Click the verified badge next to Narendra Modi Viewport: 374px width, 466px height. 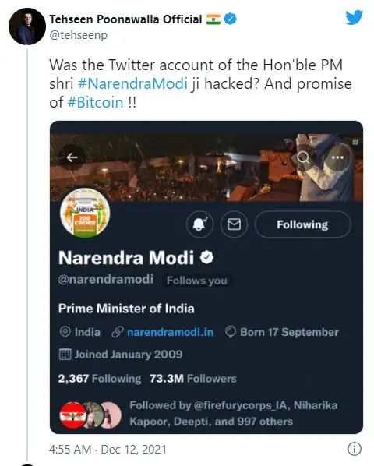pyautogui.click(x=206, y=257)
